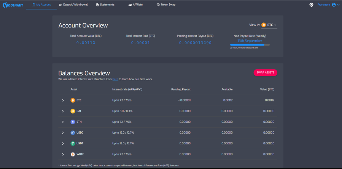This screenshot has width=342, height=169.
Task: Click the payout countdown time-left text
Action: tap(244, 48)
